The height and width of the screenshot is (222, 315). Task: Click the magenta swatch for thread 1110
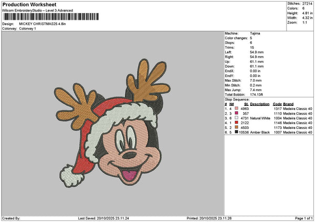click(x=236, y=113)
